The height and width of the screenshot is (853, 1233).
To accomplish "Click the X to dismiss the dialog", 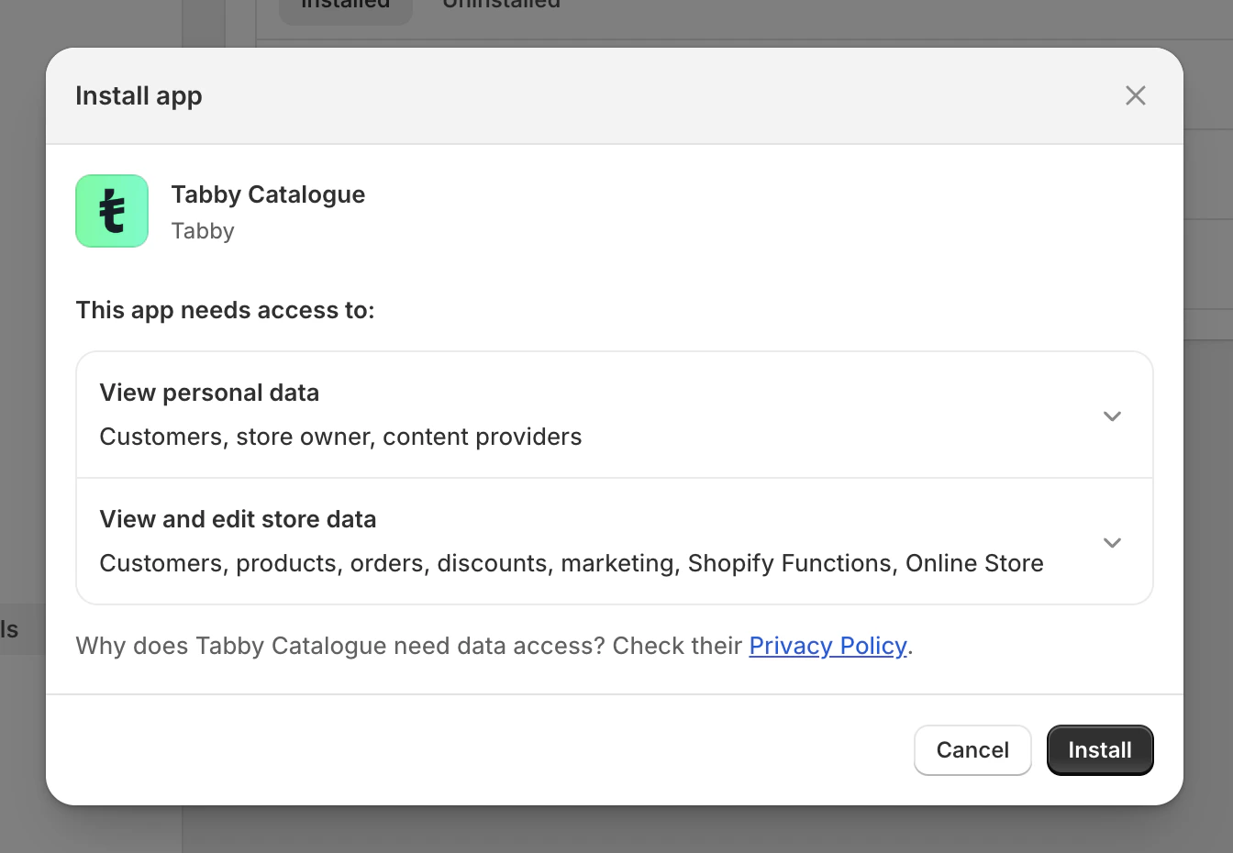I will tap(1135, 95).
